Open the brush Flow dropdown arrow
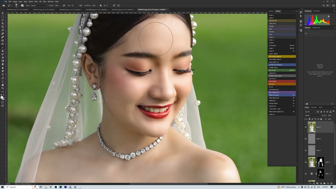336x189 pixels. pos(77,5)
